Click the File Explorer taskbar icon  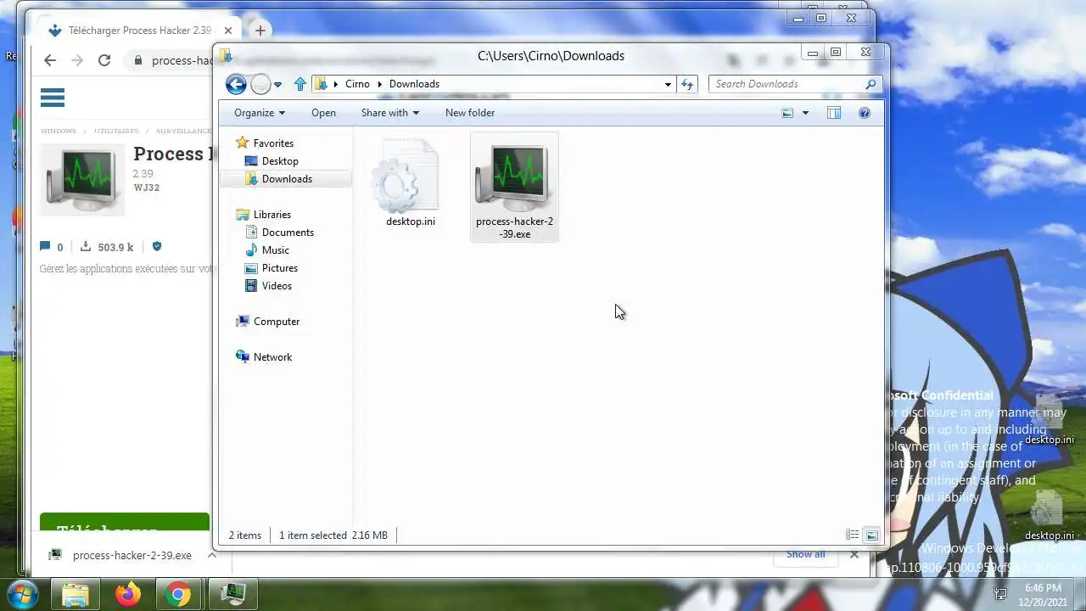coord(76,593)
